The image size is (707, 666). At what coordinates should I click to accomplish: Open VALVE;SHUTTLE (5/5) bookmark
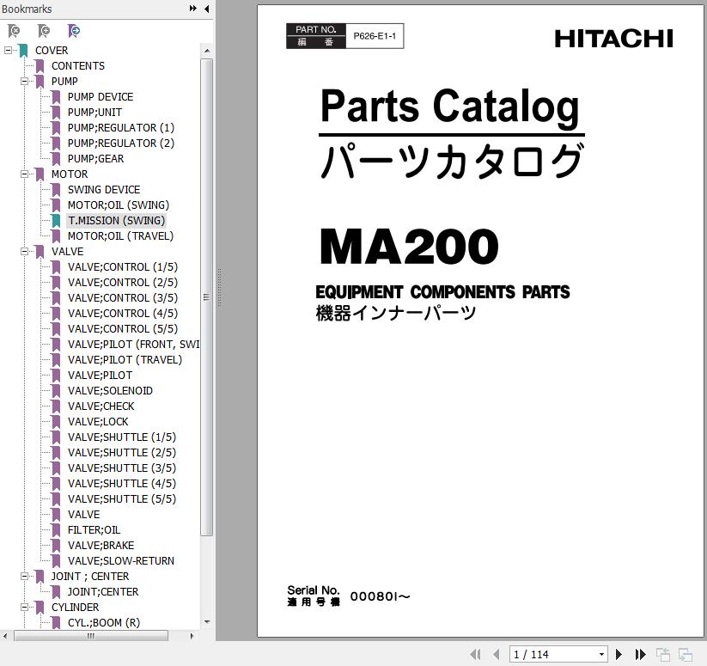tap(122, 499)
